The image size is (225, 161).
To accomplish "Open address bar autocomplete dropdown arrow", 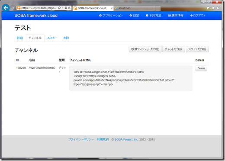I will (x=62, y=8).
